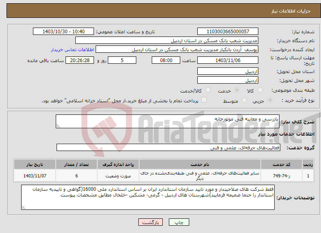Click the ردیف column header
The height and width of the screenshot is (233, 321).
click(x=308, y=164)
